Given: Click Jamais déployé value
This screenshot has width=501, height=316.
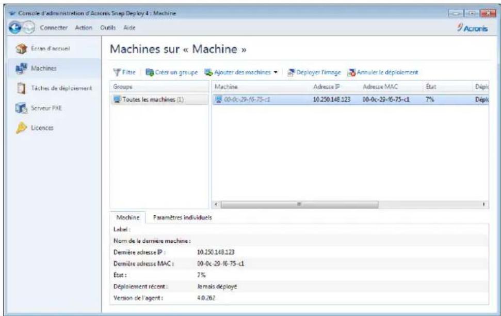Looking at the screenshot, I should point(217,287).
